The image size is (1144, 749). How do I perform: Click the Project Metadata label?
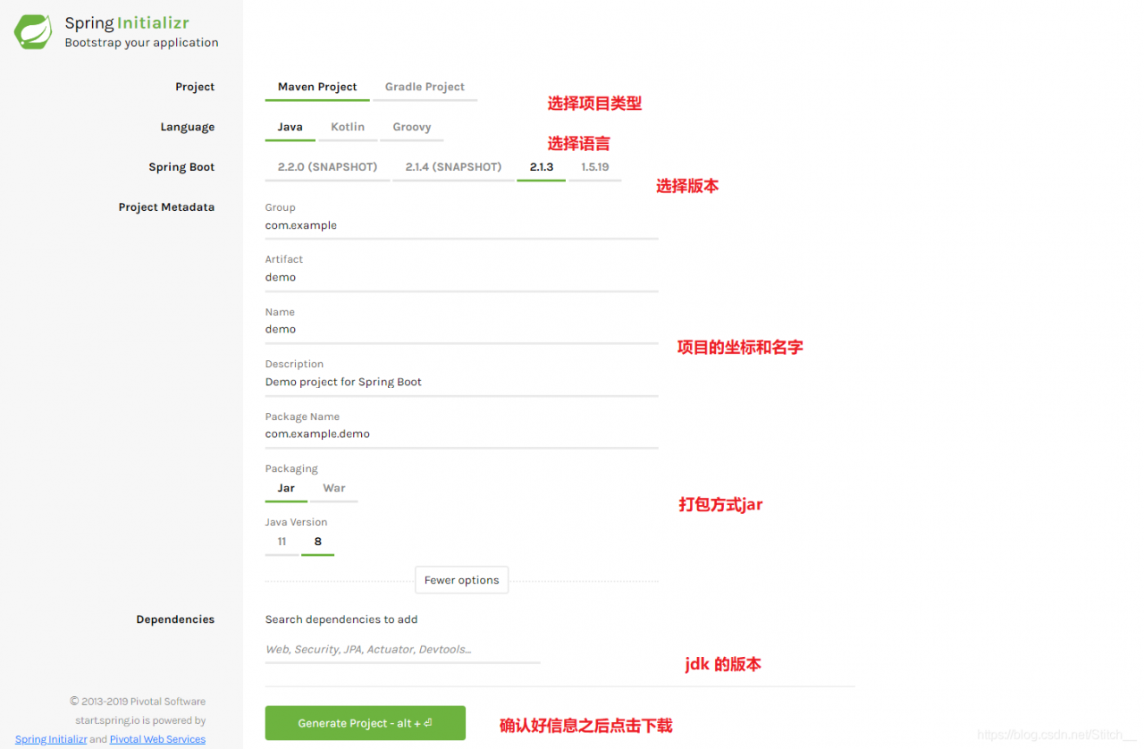click(x=166, y=207)
